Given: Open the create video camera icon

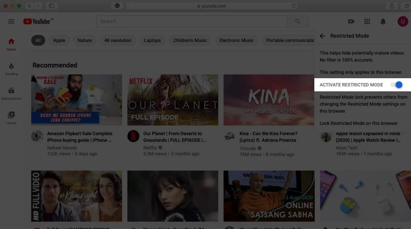Looking at the screenshot, I should 351,21.
